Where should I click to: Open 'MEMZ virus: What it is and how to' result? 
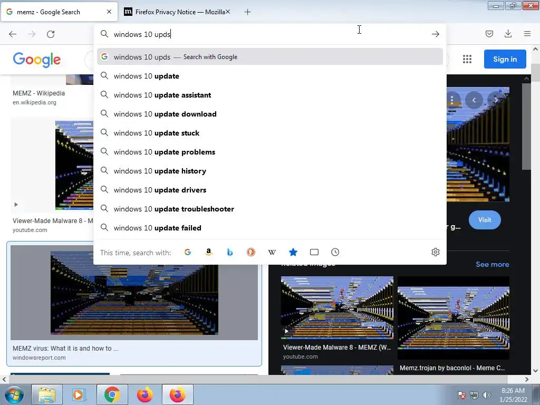tap(65, 348)
